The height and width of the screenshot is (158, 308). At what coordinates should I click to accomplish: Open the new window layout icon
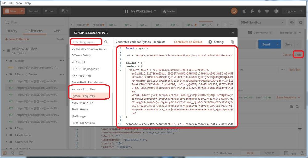coord(65,11)
